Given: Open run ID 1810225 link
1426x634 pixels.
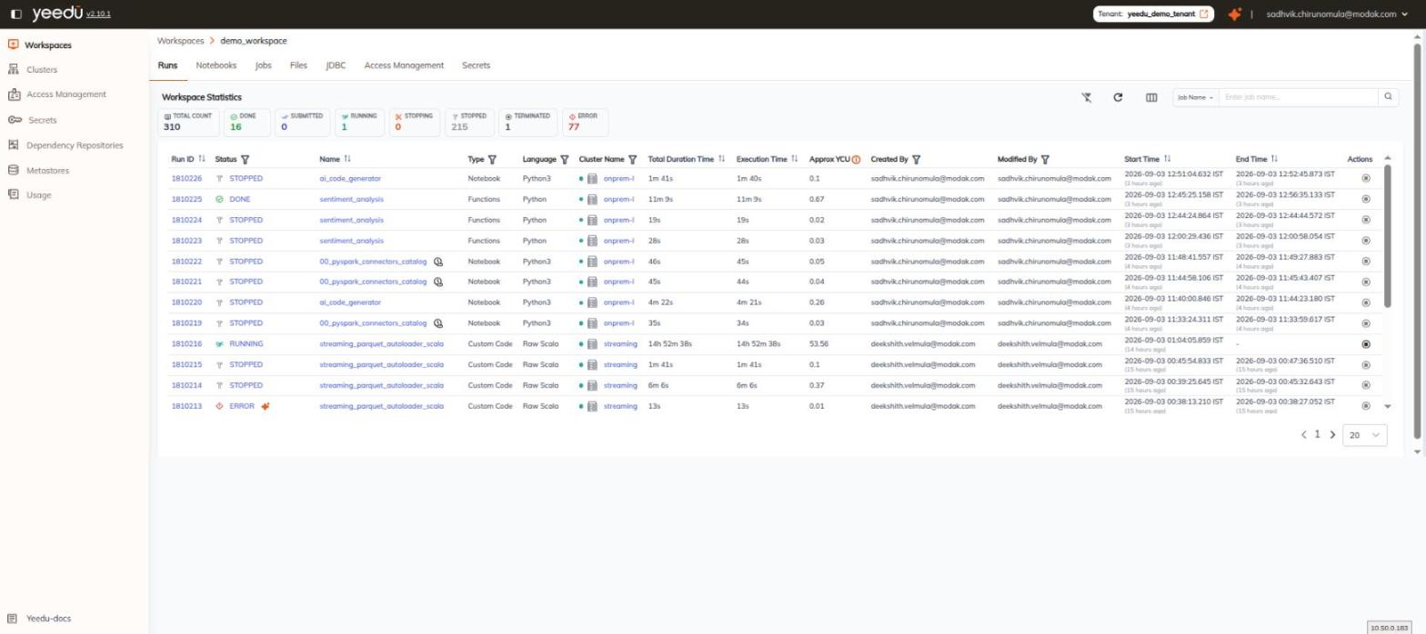Looking at the screenshot, I should pyautogui.click(x=186, y=200).
